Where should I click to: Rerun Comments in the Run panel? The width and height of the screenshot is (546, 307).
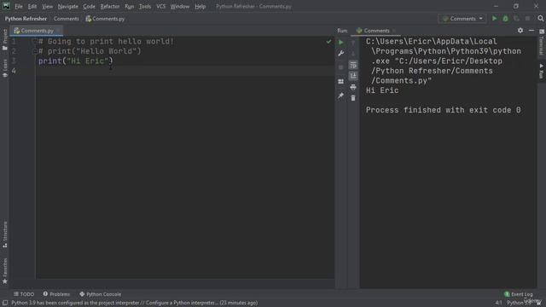(x=341, y=43)
